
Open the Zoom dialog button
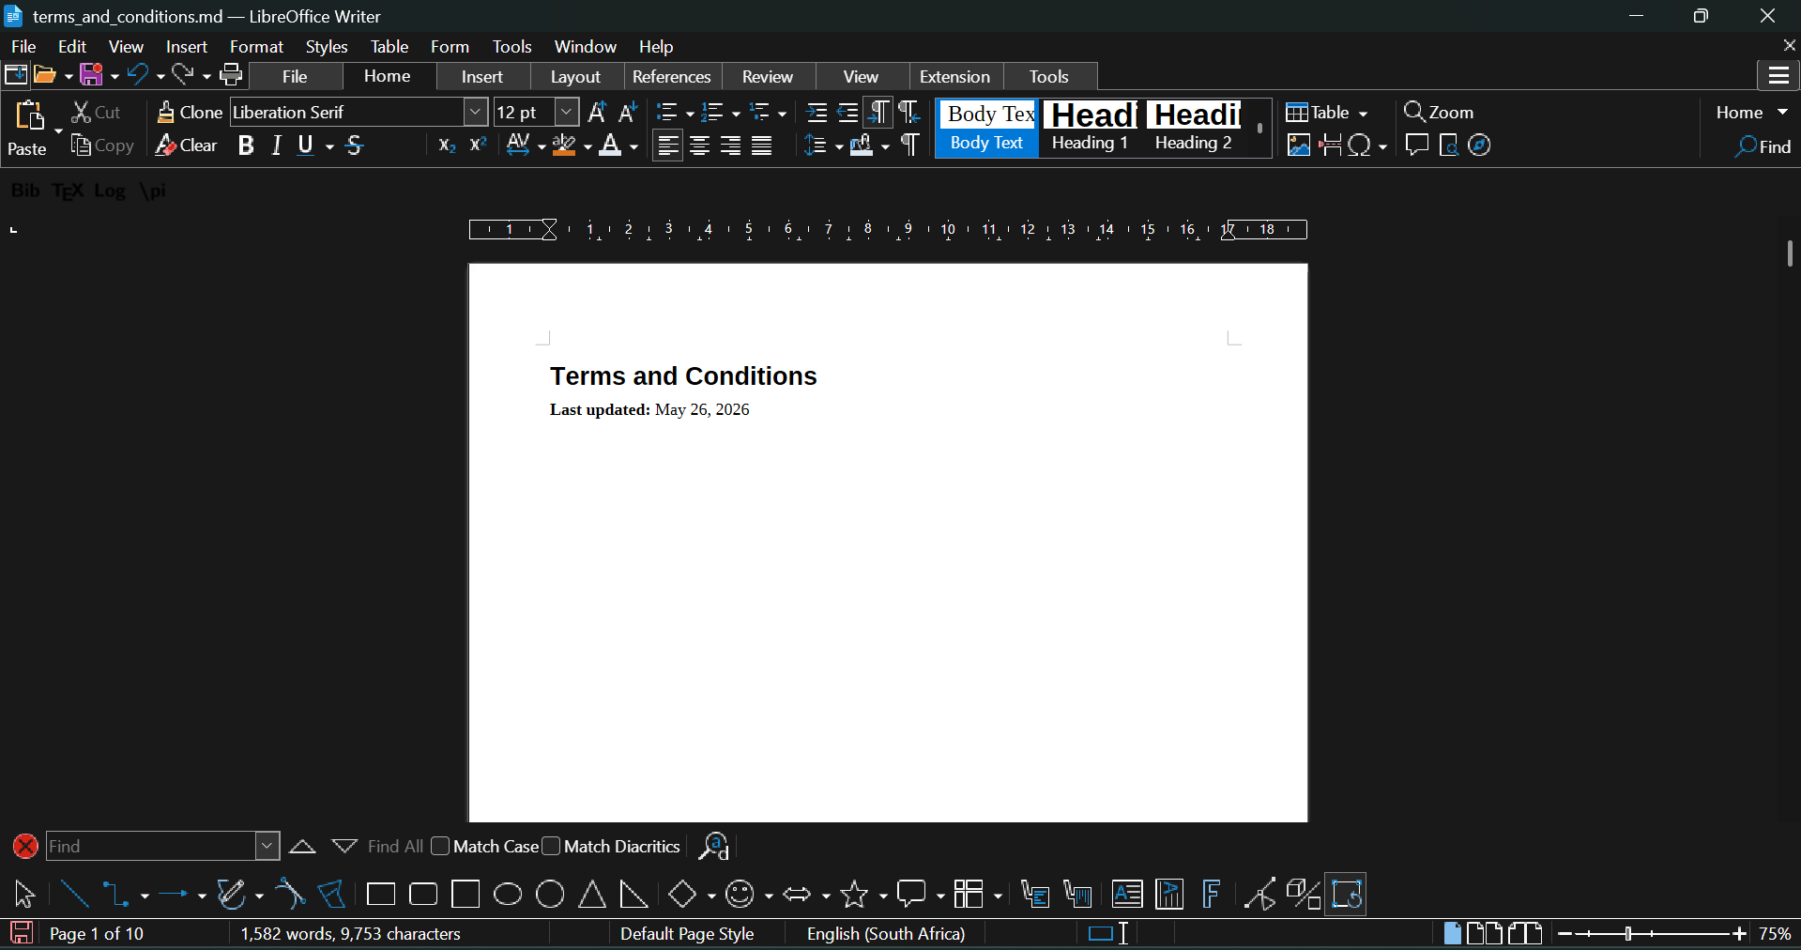(x=1439, y=113)
